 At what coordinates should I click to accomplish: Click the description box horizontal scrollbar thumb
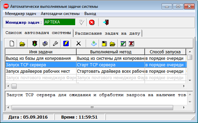(92, 108)
